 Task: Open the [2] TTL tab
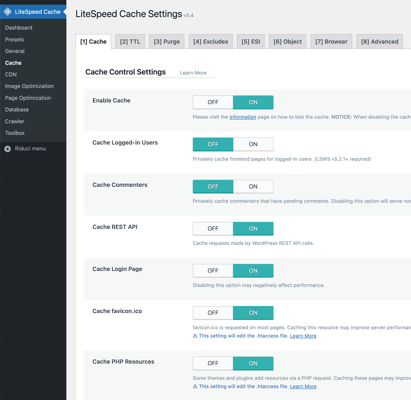point(130,42)
